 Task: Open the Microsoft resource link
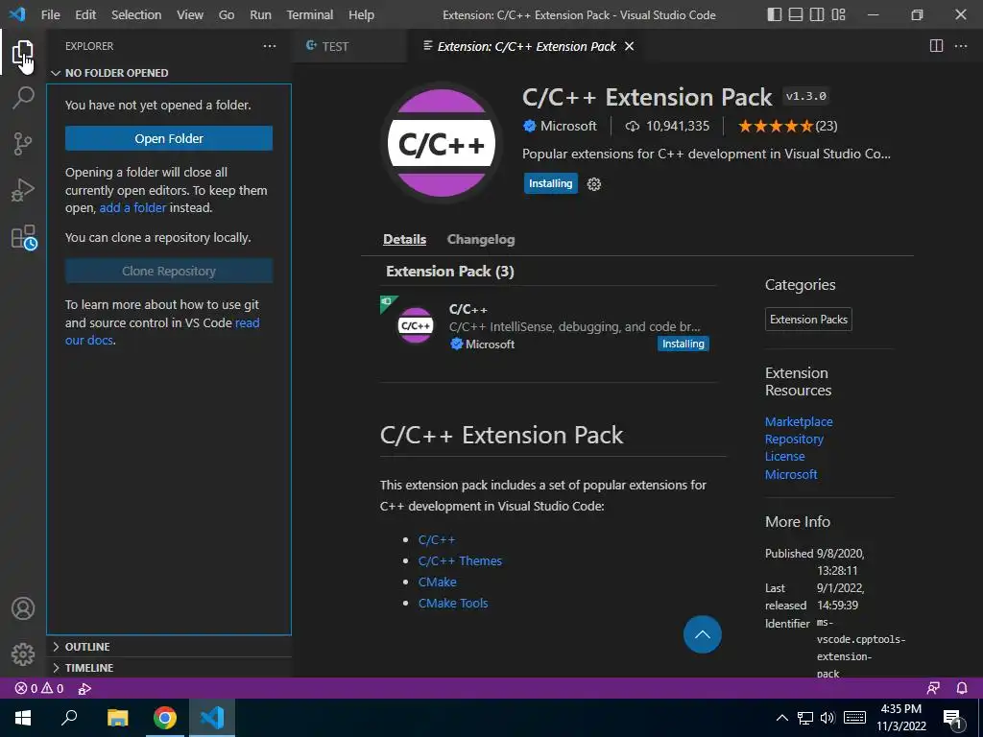coord(791,474)
